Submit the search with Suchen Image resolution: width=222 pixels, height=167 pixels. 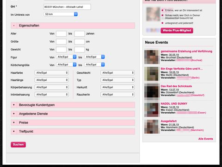coord(18,145)
